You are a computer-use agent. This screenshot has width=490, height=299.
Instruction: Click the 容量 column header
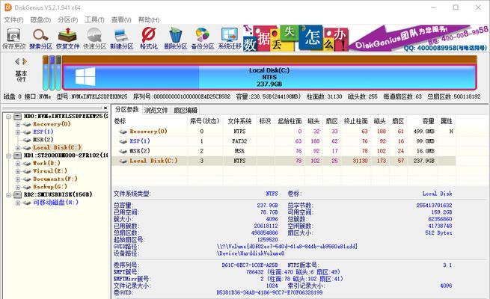click(x=428, y=121)
